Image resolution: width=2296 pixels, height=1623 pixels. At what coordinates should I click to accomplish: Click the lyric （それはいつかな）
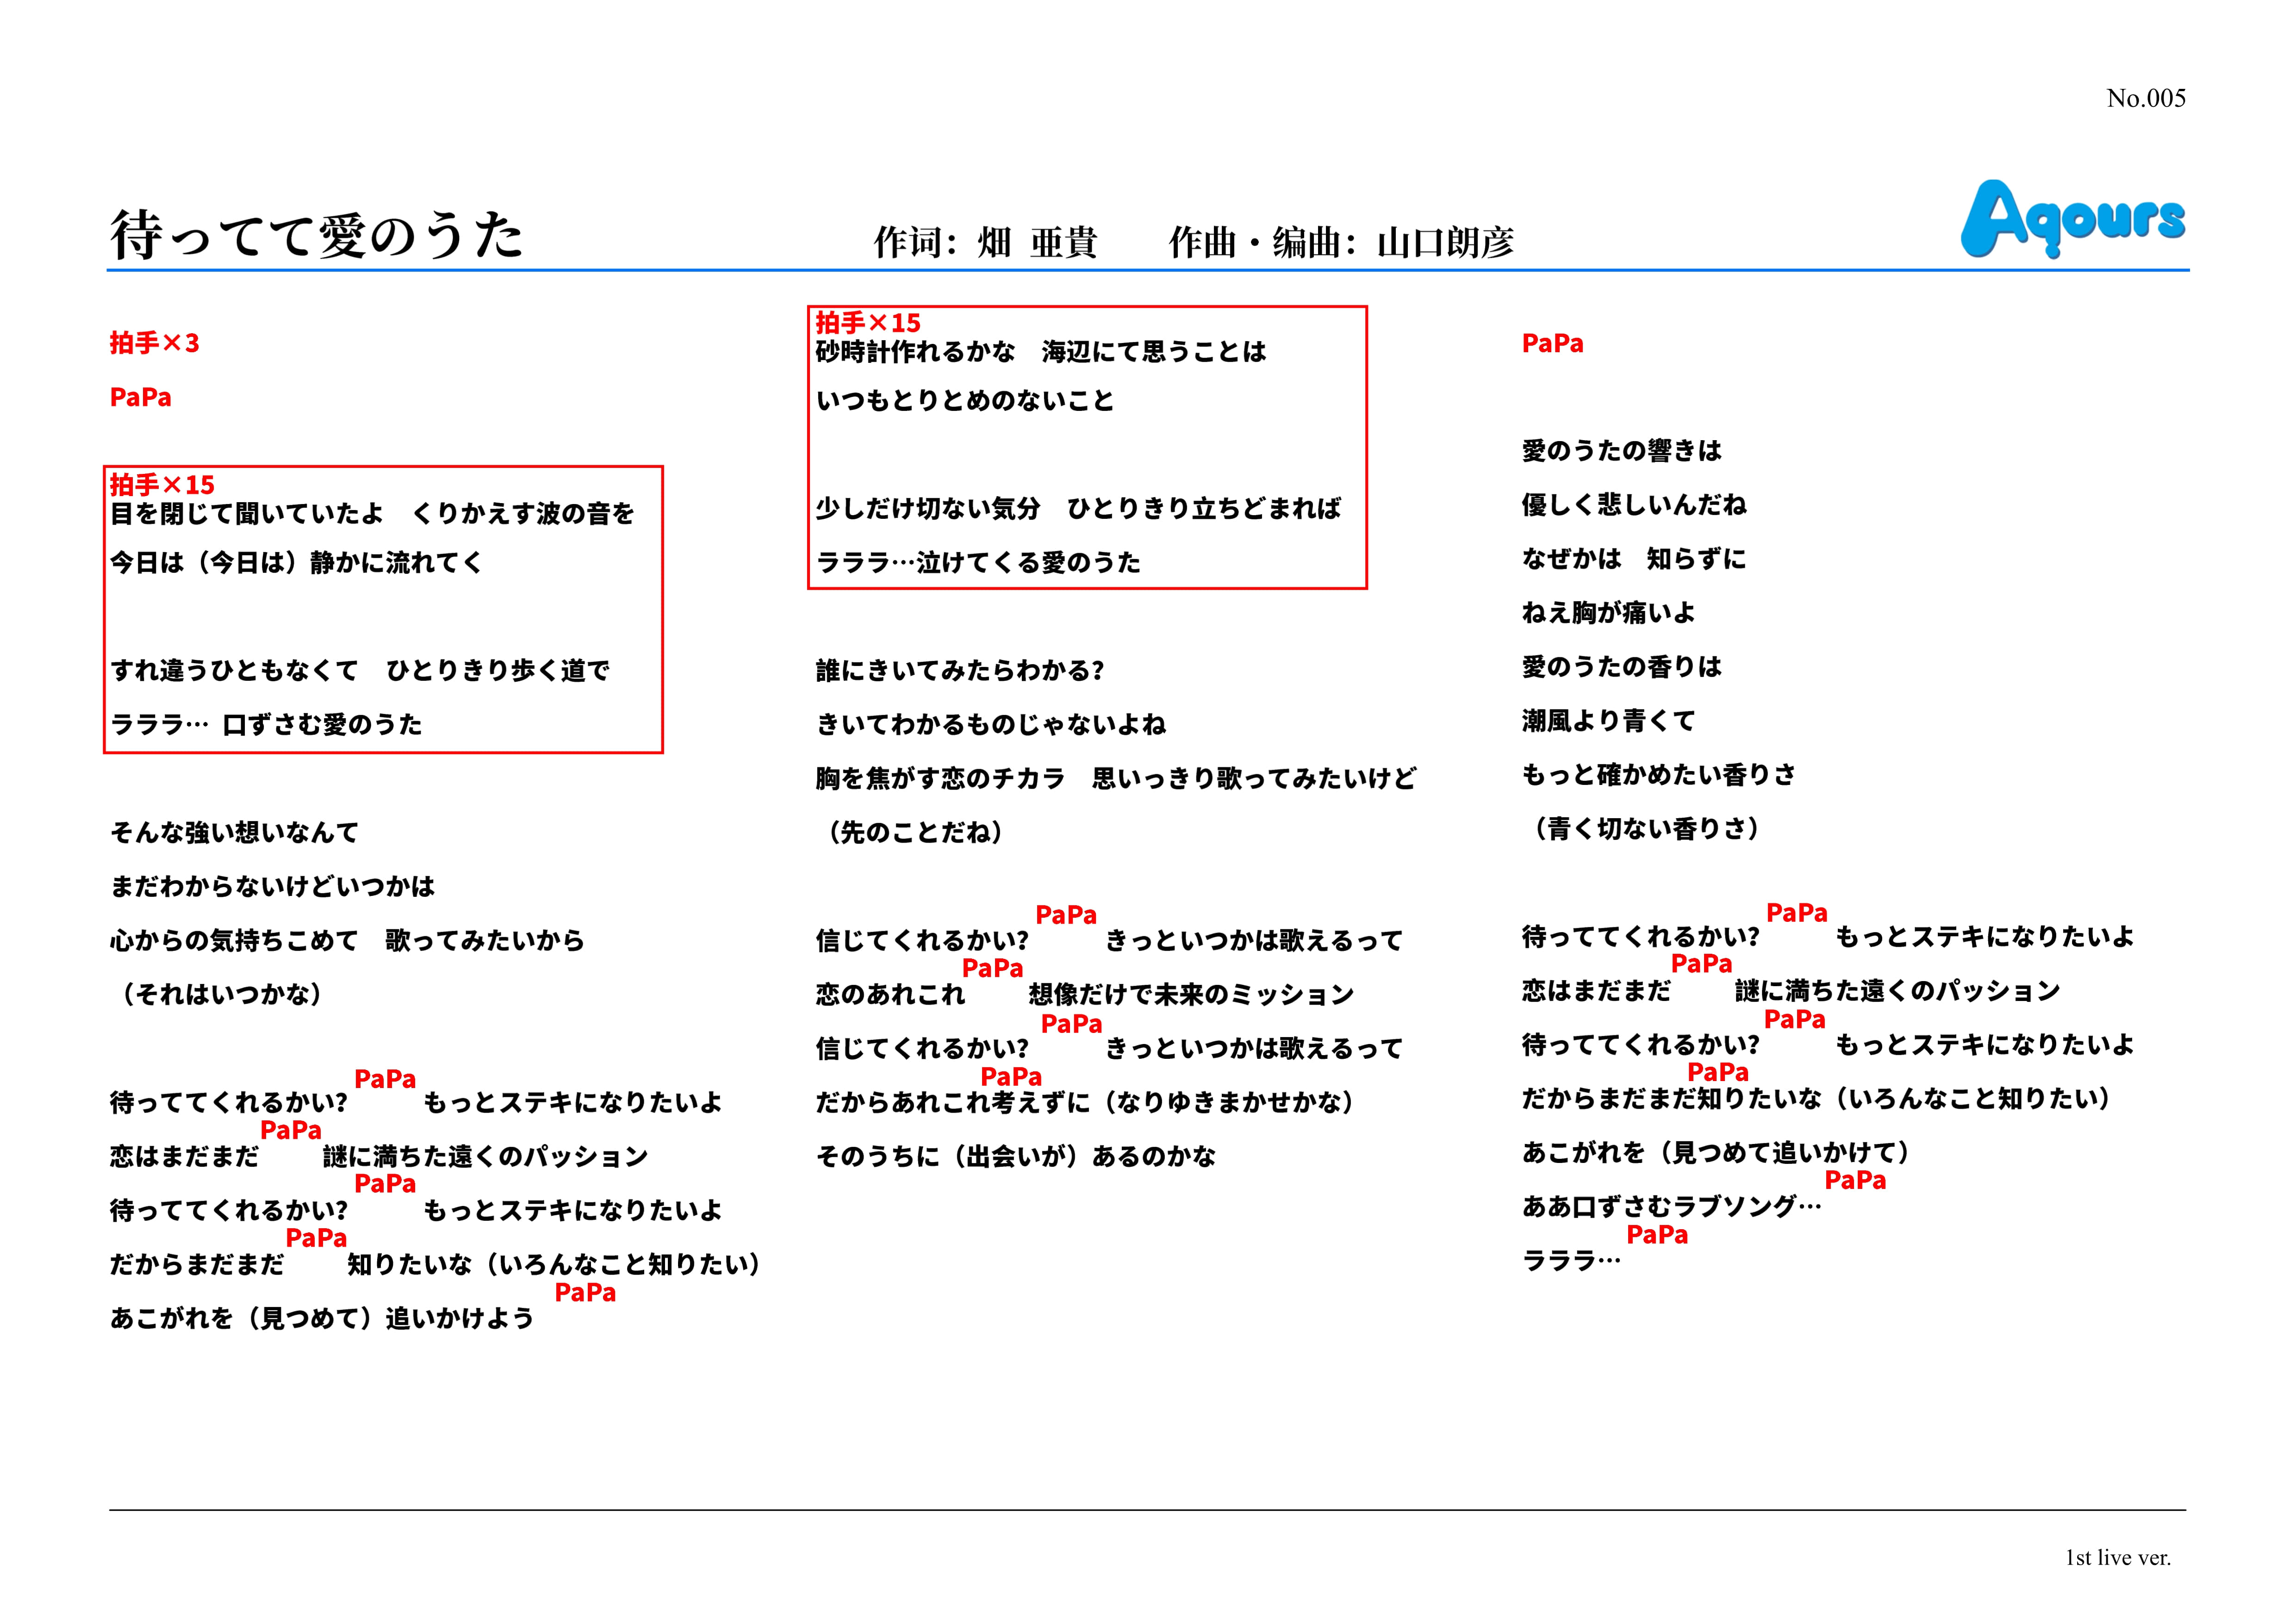click(221, 994)
